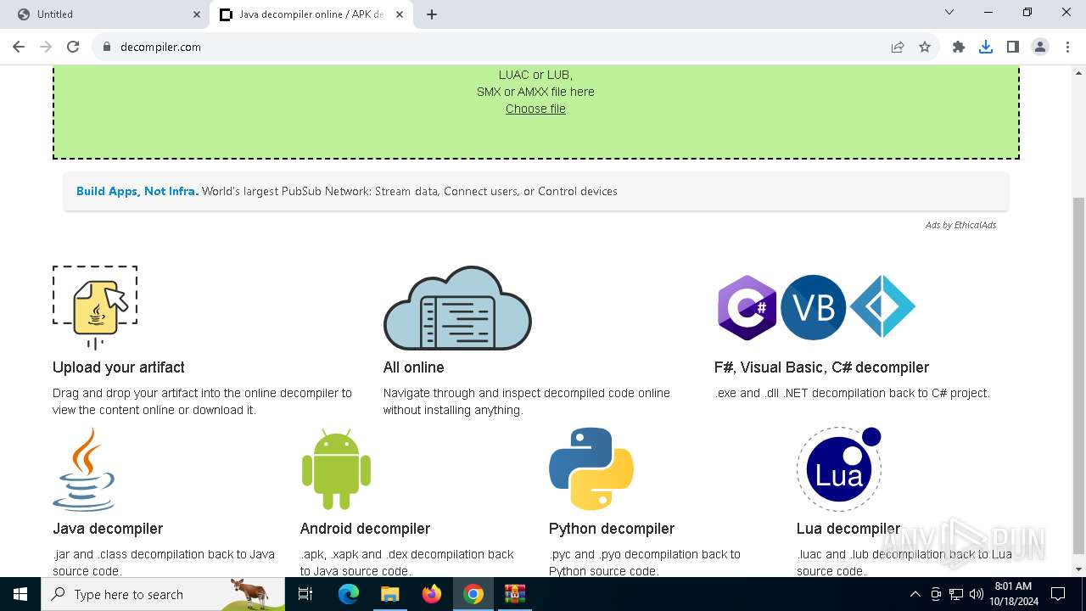Click the Chrome taskbar icon

tap(473, 594)
